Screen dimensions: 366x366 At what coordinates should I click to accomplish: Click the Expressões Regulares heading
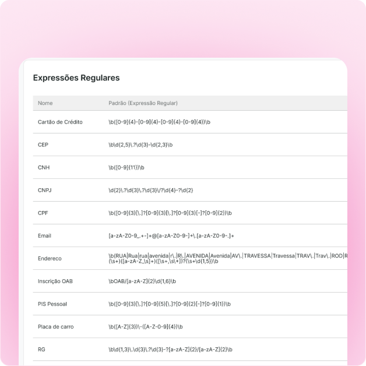coord(76,78)
